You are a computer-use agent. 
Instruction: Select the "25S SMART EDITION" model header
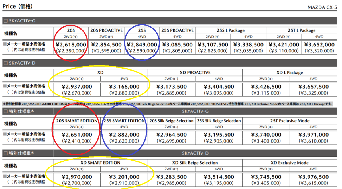[x=124, y=121]
